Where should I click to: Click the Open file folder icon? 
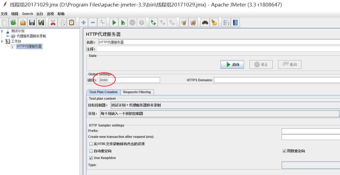[x=23, y=22]
